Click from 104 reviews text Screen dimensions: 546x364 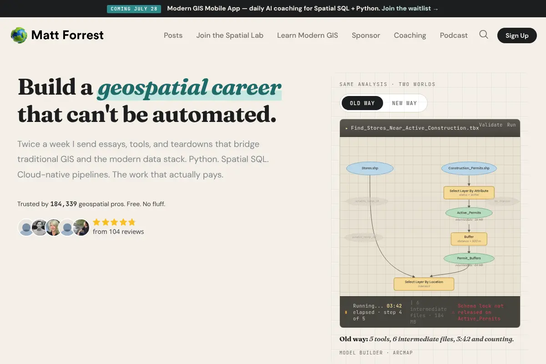[x=118, y=232]
